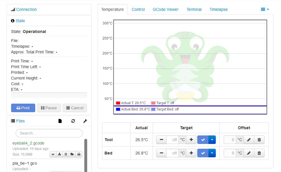281x172 pixels.
Task: Click the State: Operational text
Action: [x=28, y=32]
